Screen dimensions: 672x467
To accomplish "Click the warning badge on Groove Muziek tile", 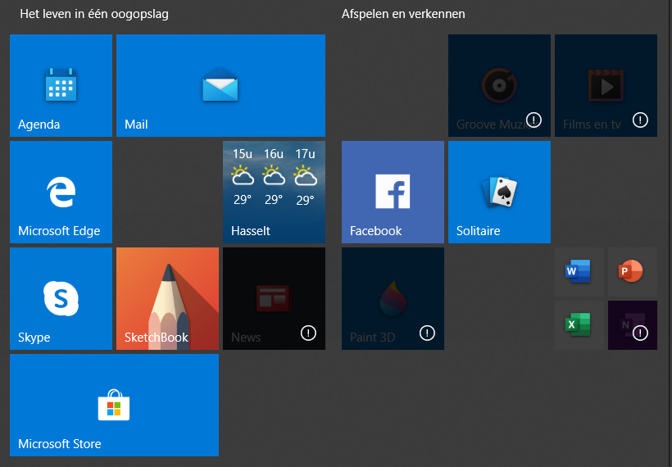I will pyautogui.click(x=534, y=120).
